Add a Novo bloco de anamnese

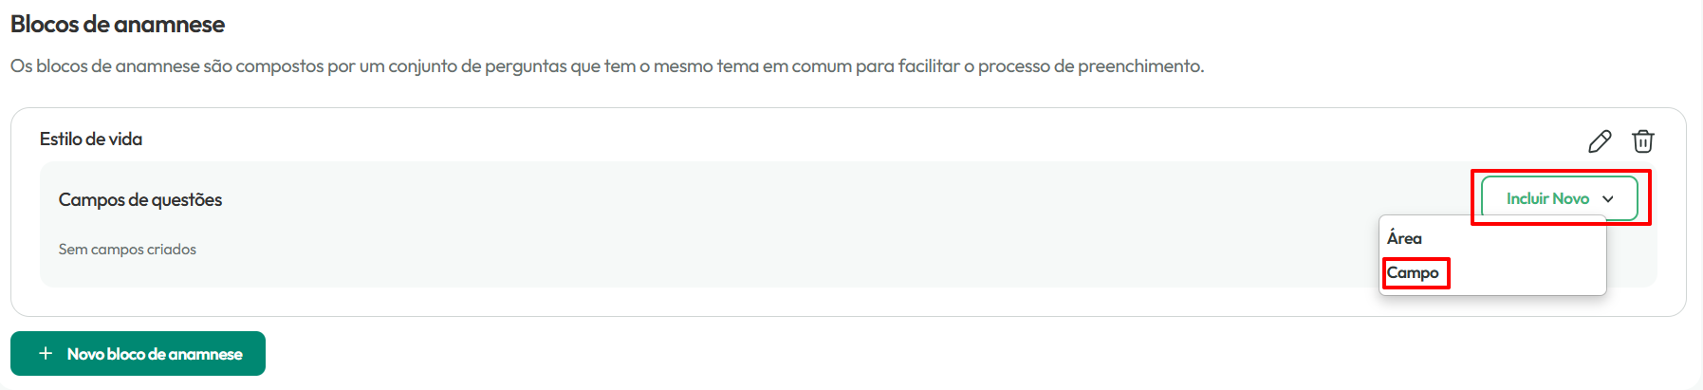[138, 353]
